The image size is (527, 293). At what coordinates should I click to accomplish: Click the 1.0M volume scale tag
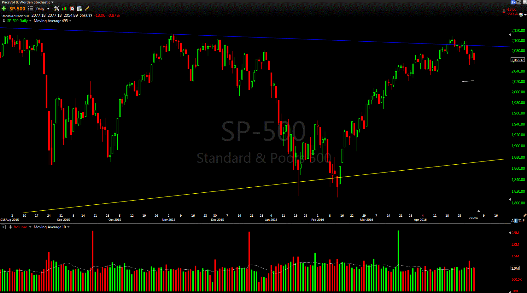(x=515, y=268)
